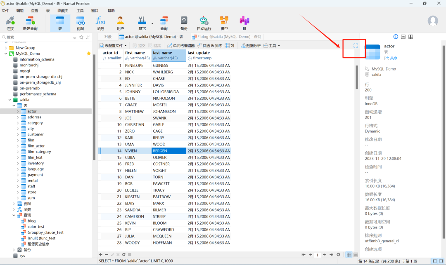Open the page limit settings gear
This screenshot has height=265, width=446.
point(338,255)
